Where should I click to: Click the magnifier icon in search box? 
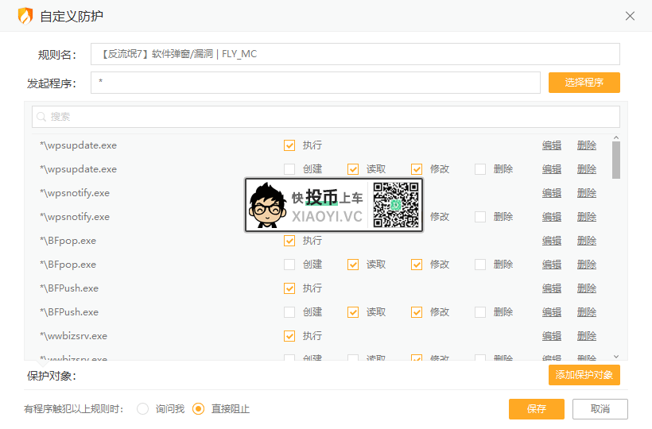click(41, 117)
